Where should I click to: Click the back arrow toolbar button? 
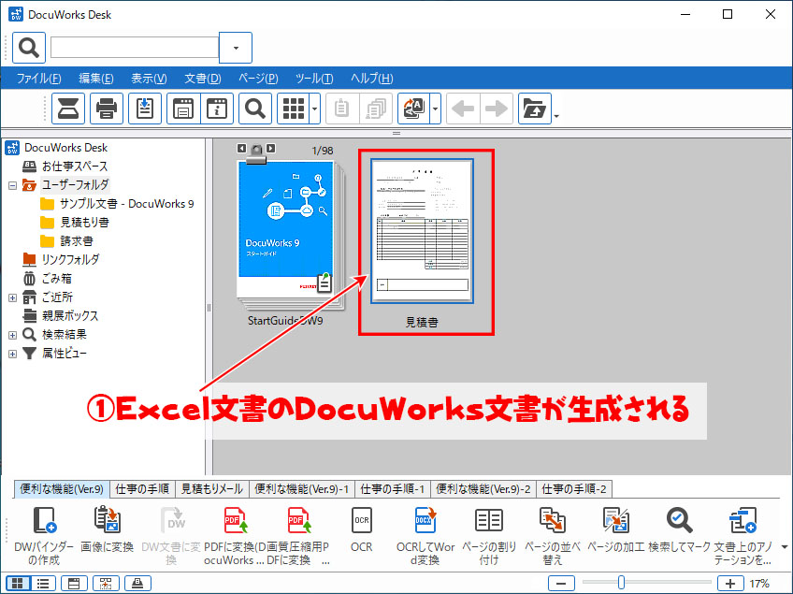(x=463, y=109)
